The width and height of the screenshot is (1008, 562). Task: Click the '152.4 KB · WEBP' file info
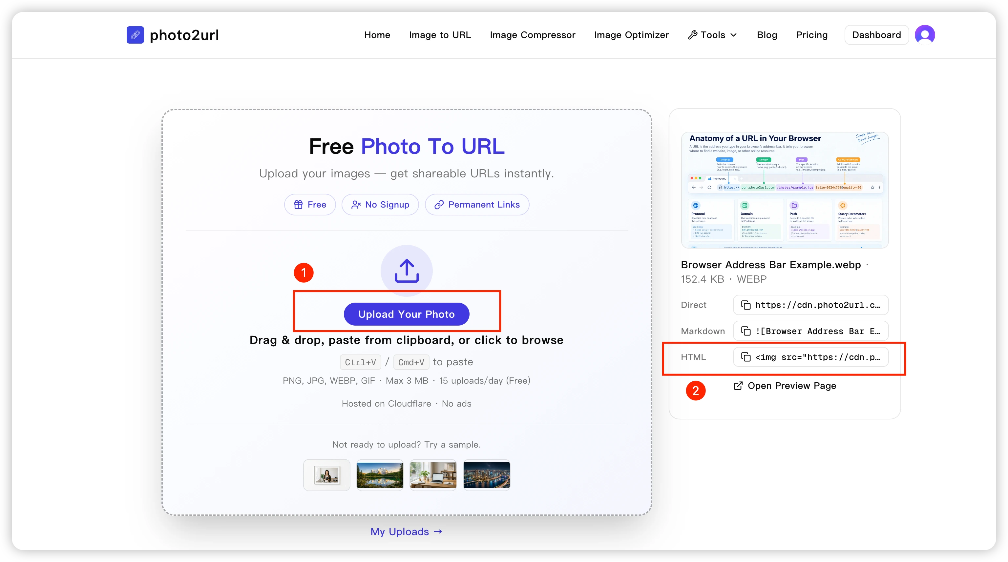[x=724, y=279]
